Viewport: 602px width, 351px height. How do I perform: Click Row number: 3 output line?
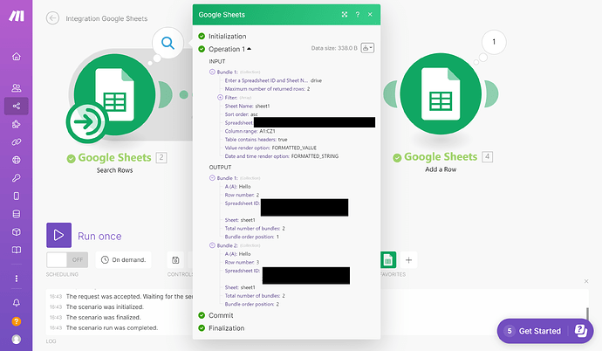(242, 262)
